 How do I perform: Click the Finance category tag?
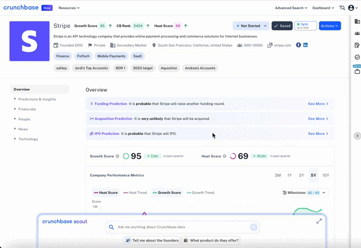click(x=63, y=56)
